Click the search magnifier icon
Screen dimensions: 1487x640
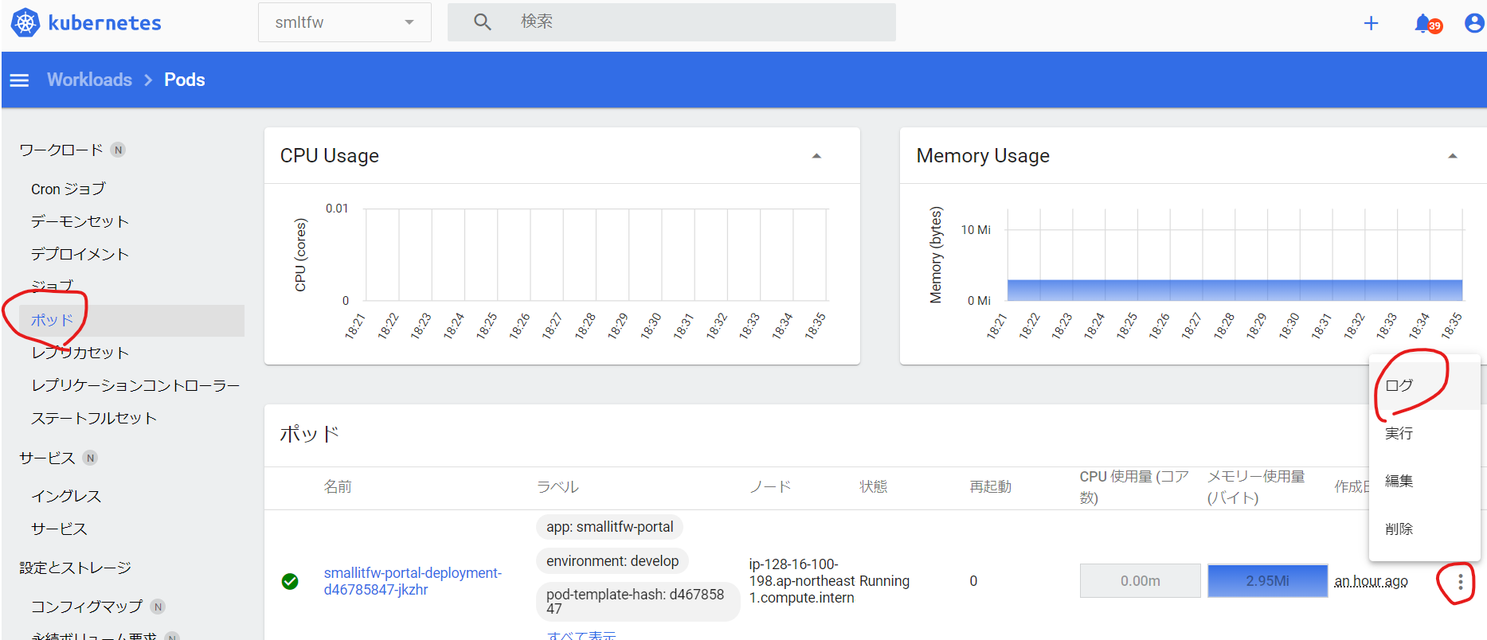482,22
